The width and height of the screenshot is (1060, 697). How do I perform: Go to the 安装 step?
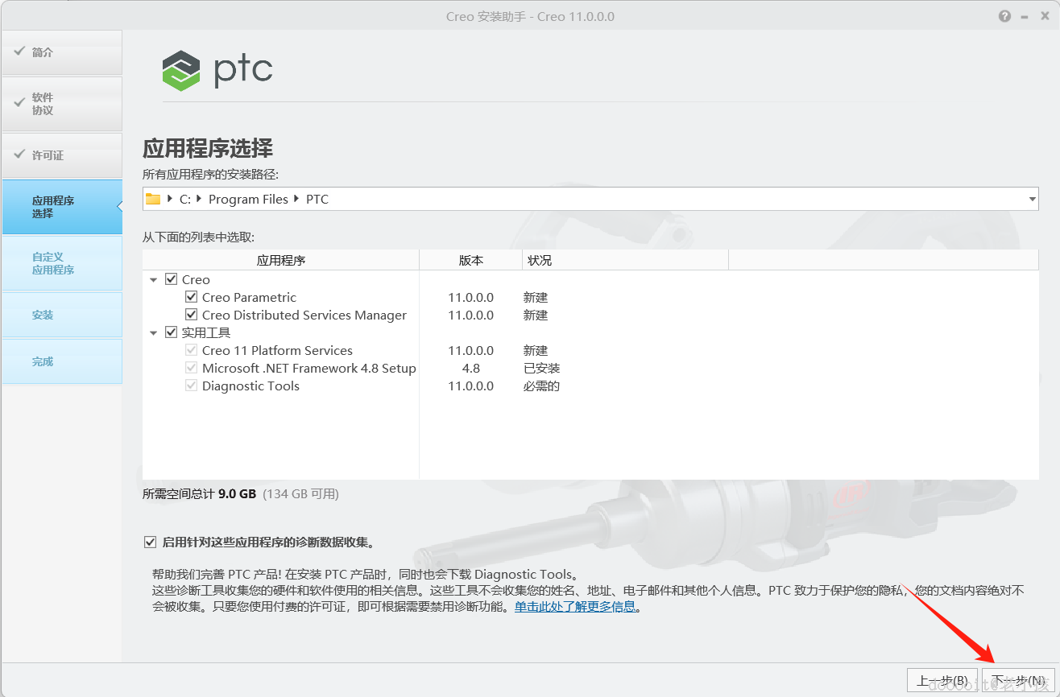(62, 315)
